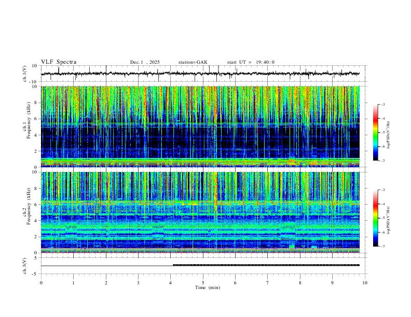Click the lower PSD color scale bar
411x317 pixels.
(375, 218)
